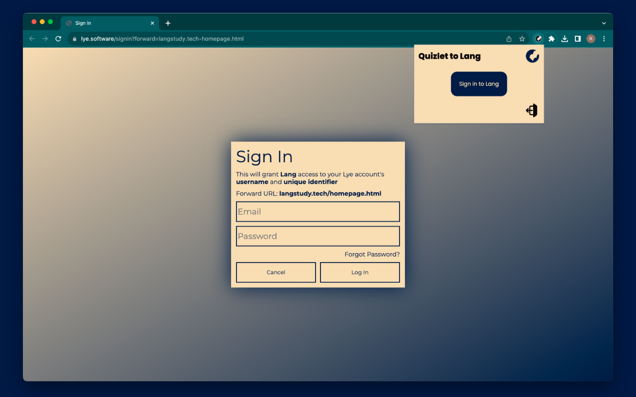636x397 pixels.
Task: Close the Sign In tab
Action: coord(153,23)
